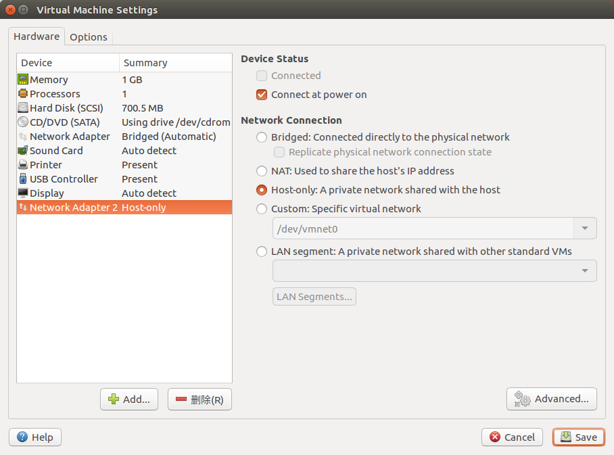Choose NAT network connection option
The height and width of the screenshot is (455, 614).
tap(262, 171)
